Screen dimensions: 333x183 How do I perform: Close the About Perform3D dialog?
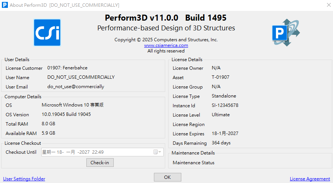(324, 5)
